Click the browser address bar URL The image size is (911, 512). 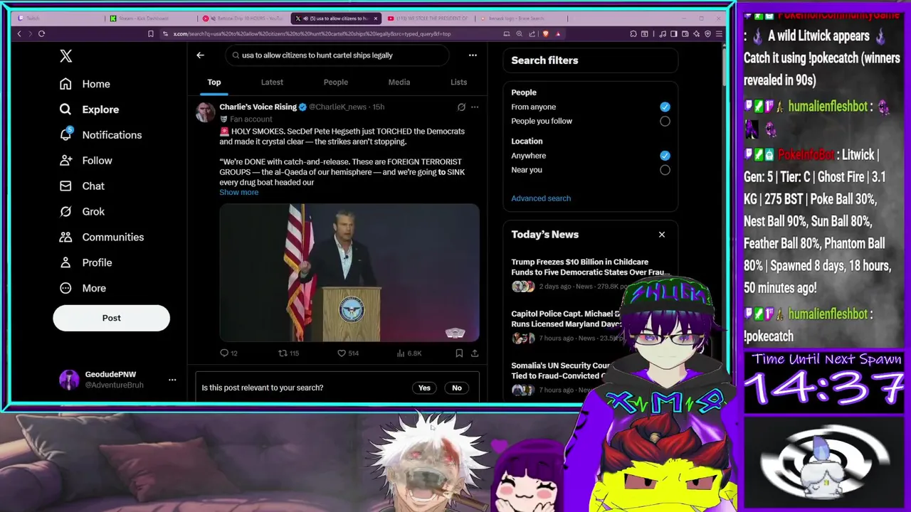tap(312, 33)
